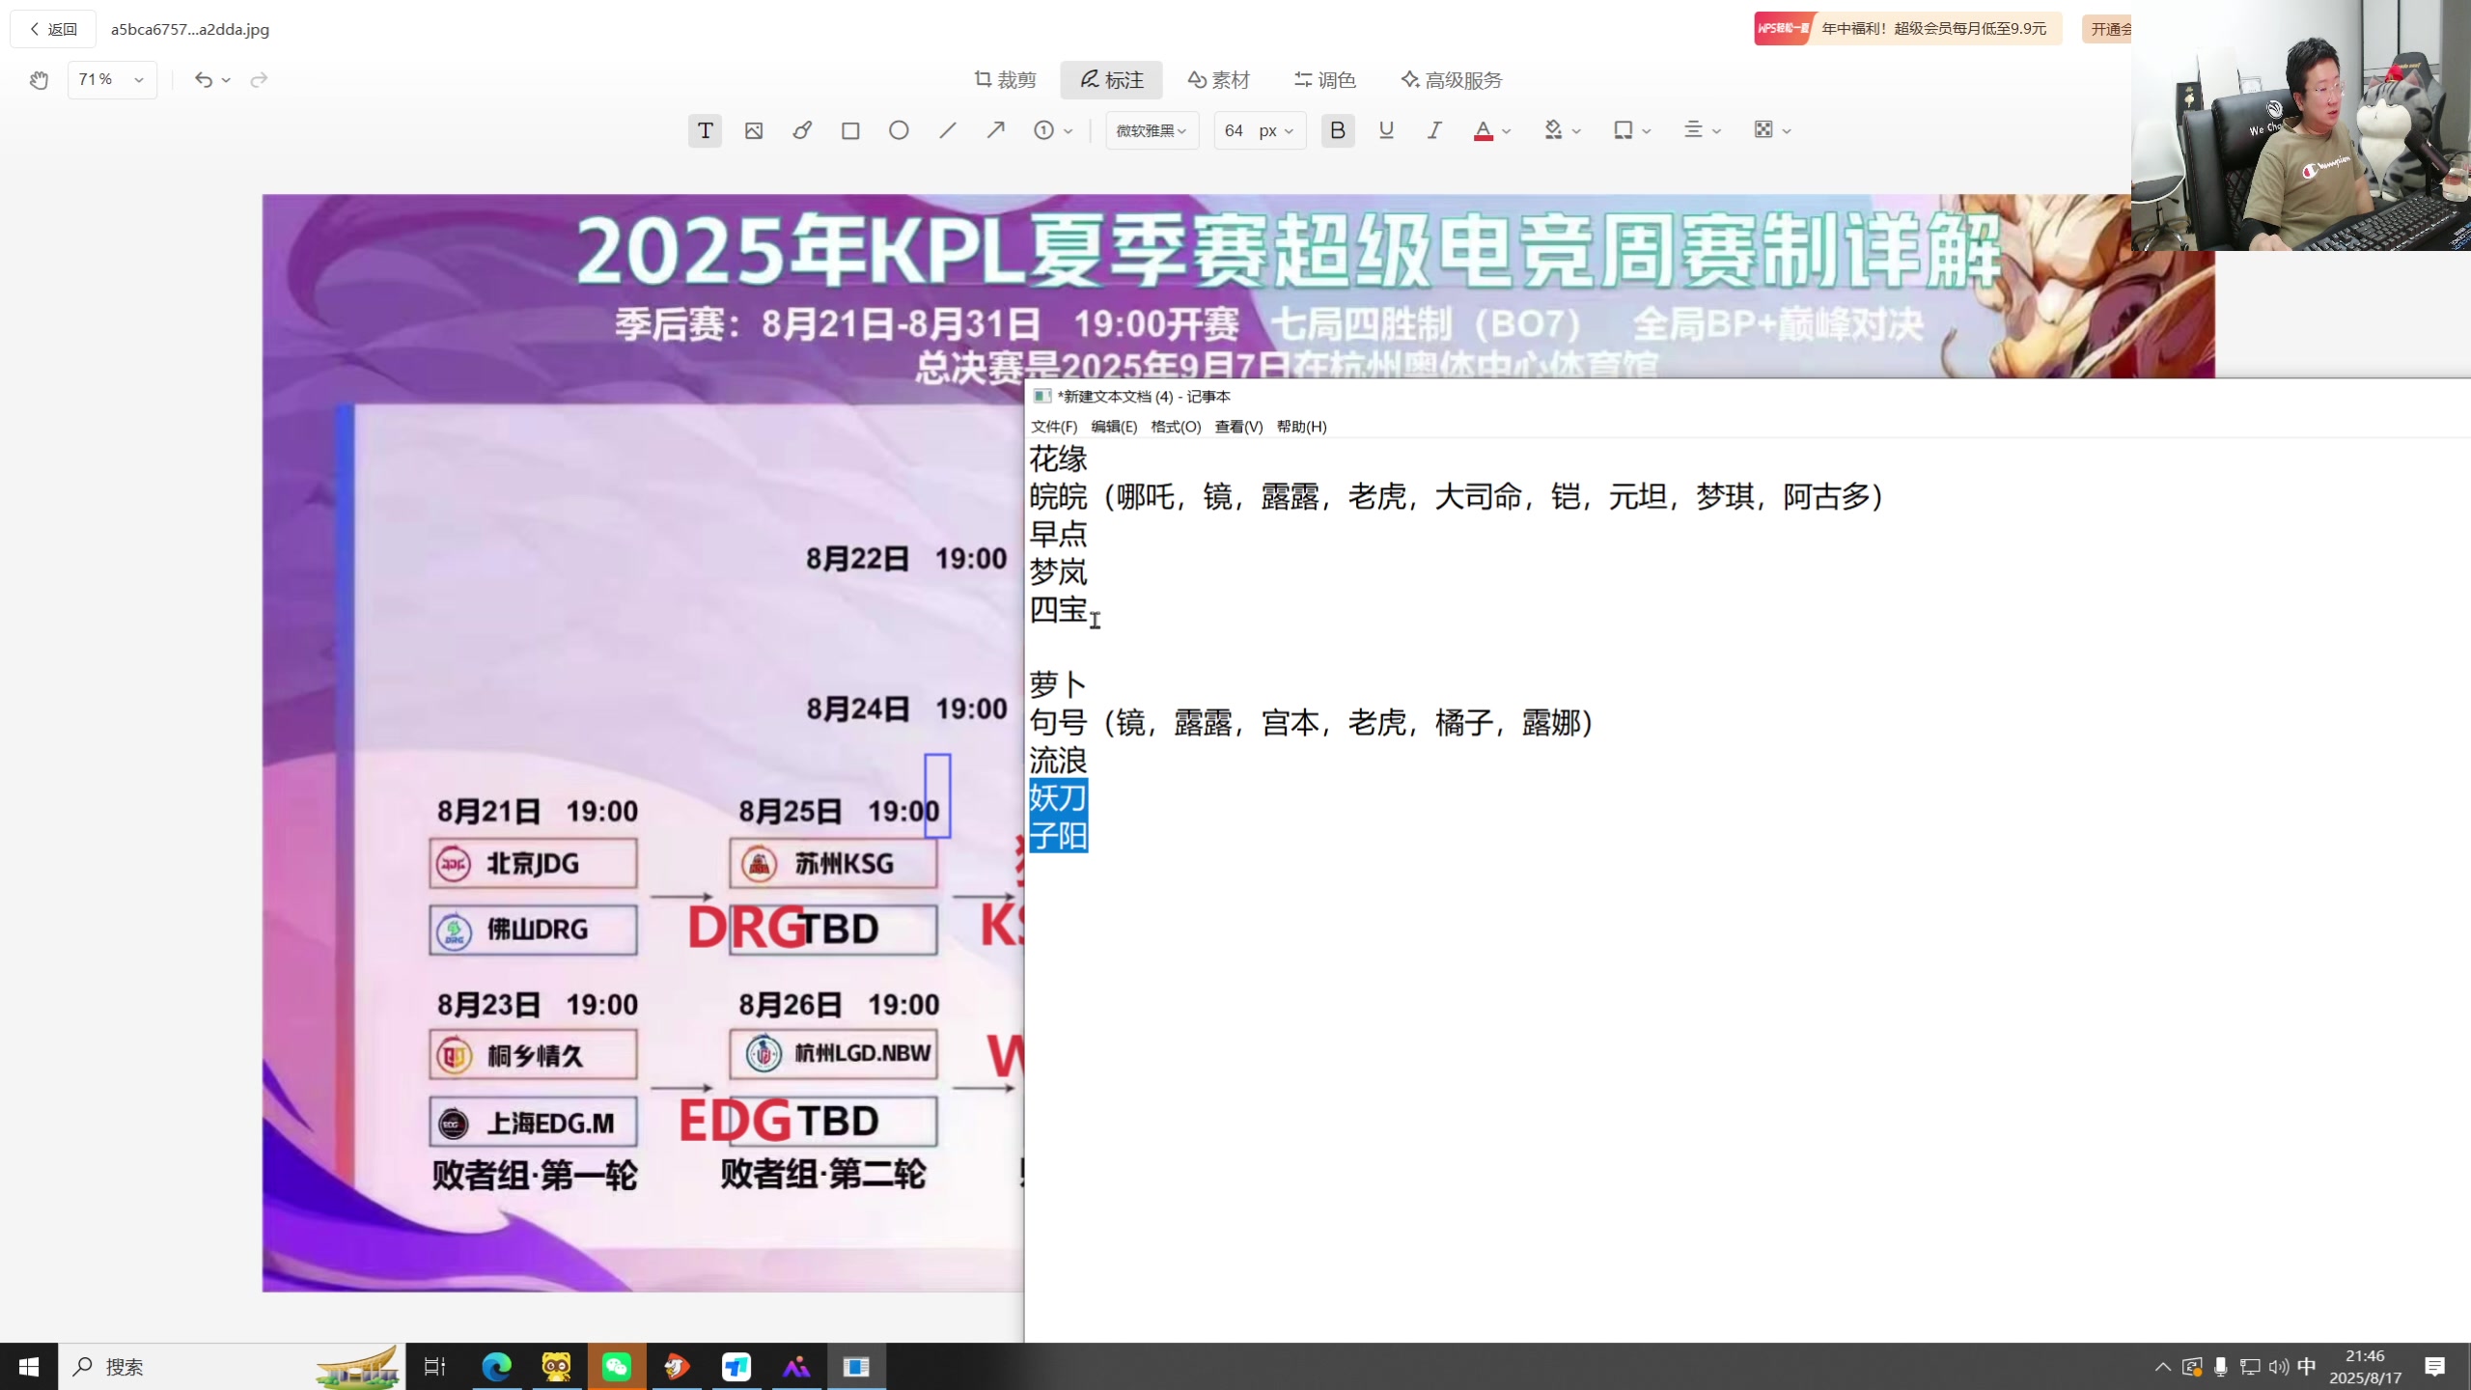Click the 早点 line in Notepad
2471x1390 pixels.
(1058, 534)
